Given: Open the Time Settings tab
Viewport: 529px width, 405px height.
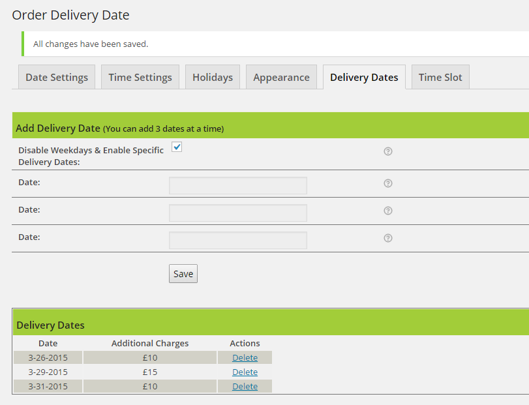Looking at the screenshot, I should pyautogui.click(x=140, y=76).
